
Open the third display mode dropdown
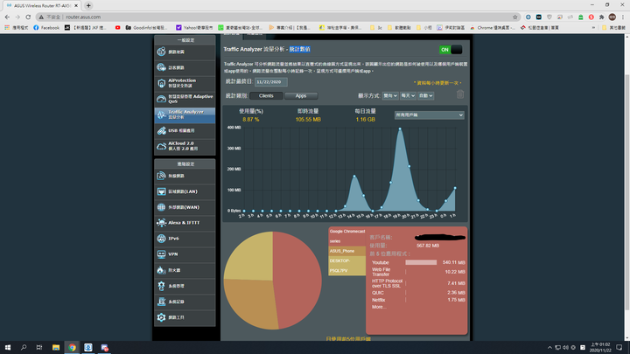[425, 95]
